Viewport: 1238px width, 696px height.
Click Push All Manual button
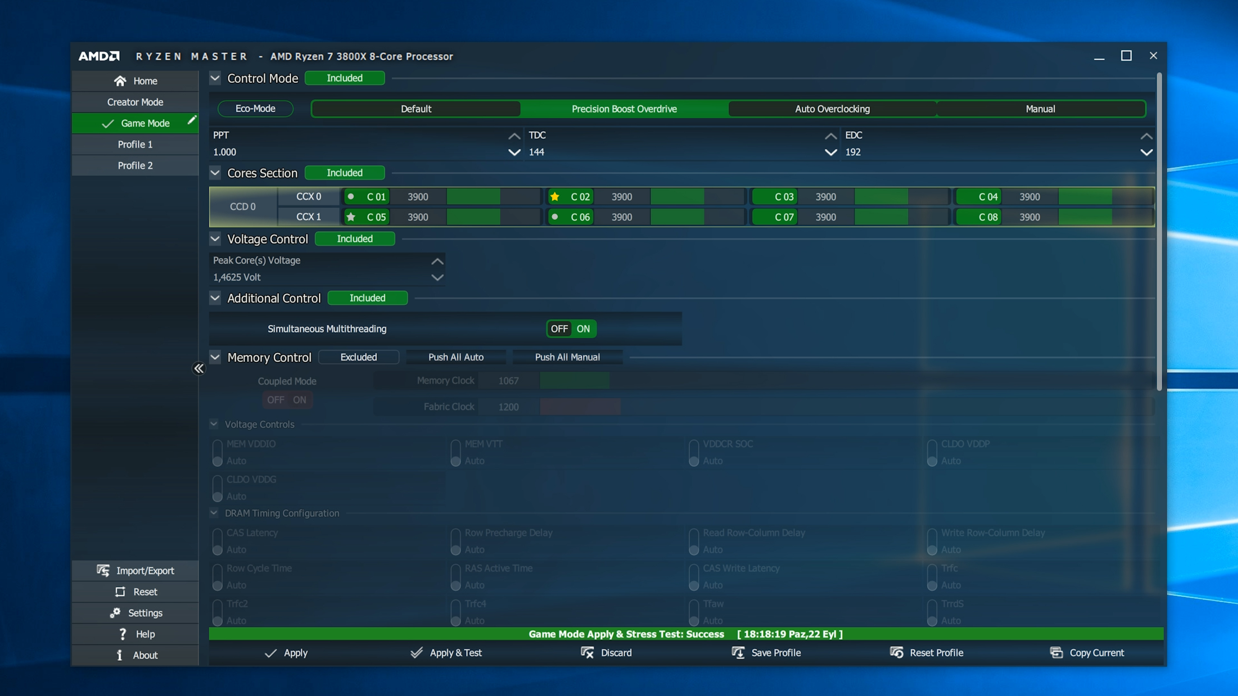(567, 357)
